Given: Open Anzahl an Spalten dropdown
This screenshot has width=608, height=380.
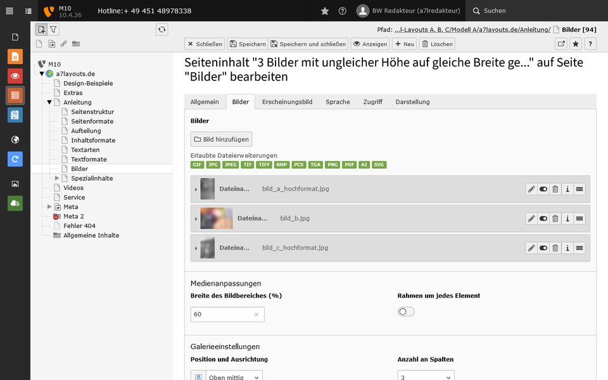Looking at the screenshot, I should (x=426, y=376).
